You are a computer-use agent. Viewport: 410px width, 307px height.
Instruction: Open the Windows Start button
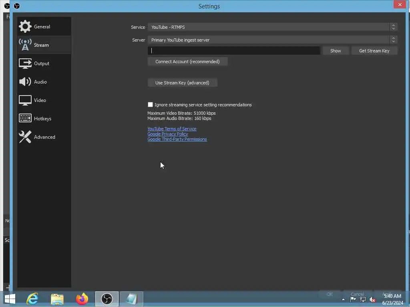pos(10,299)
